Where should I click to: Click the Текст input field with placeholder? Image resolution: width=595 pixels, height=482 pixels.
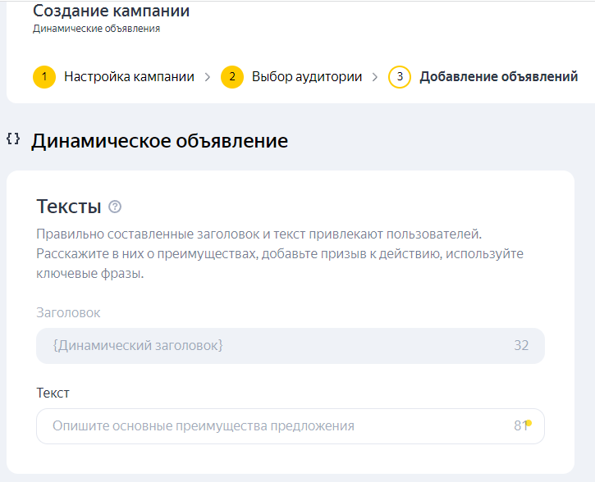tap(291, 426)
